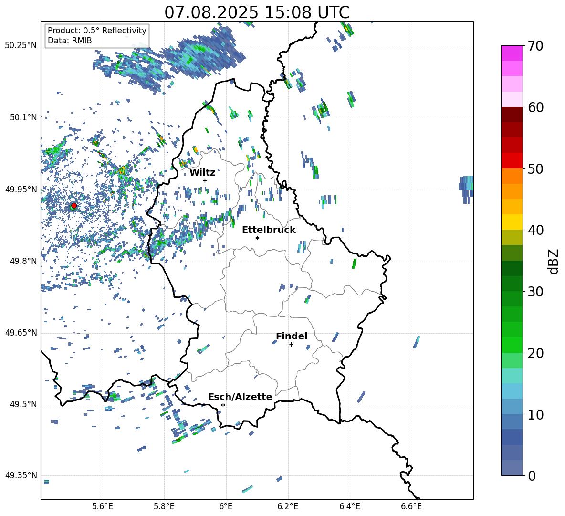Click the dark maroon colorbar segment below 60

512,115
